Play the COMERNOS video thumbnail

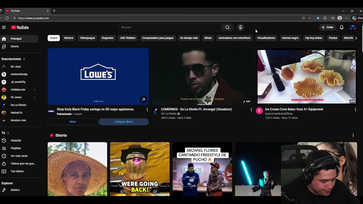pos(202,76)
